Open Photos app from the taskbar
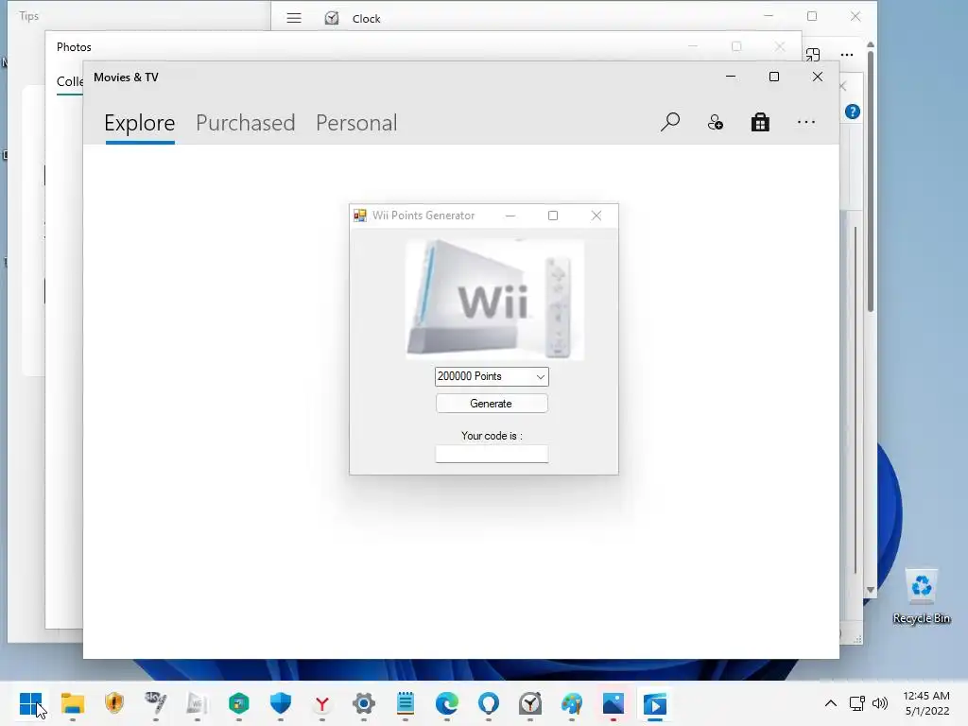Screen dimensions: 968x726 pos(613,703)
